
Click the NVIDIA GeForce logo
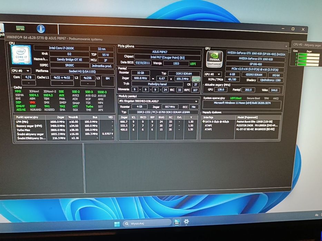click(214, 60)
